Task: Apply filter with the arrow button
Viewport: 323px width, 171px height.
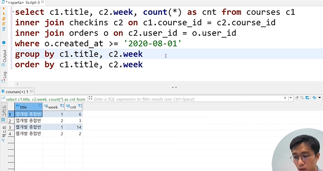Action: click(x=285, y=98)
